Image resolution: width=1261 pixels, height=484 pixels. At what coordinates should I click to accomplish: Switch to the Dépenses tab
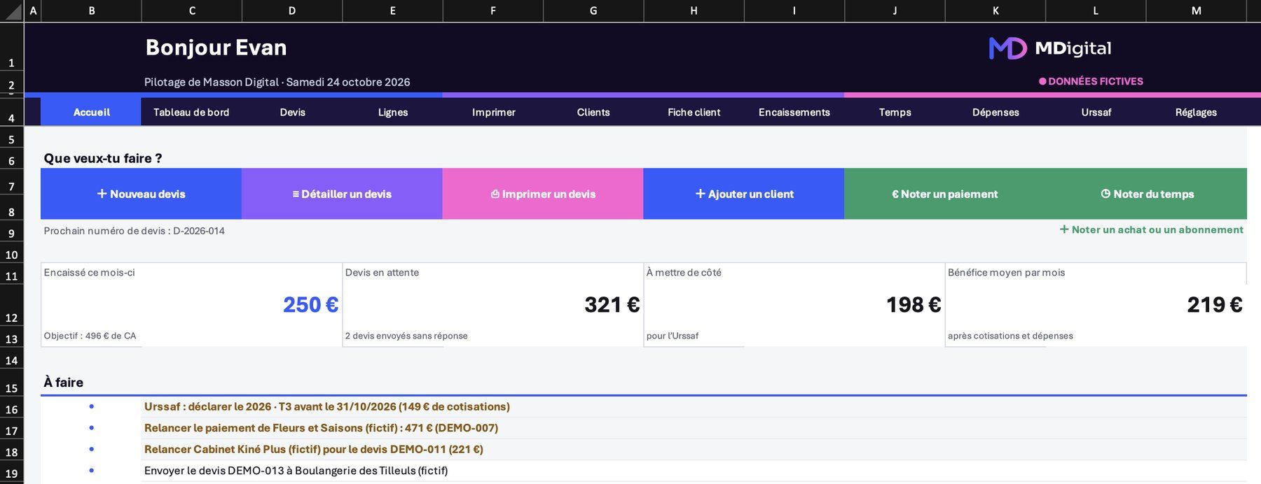click(x=995, y=112)
